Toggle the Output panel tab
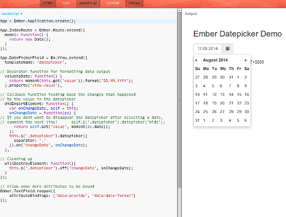 pyautogui.click(x=134, y=3)
